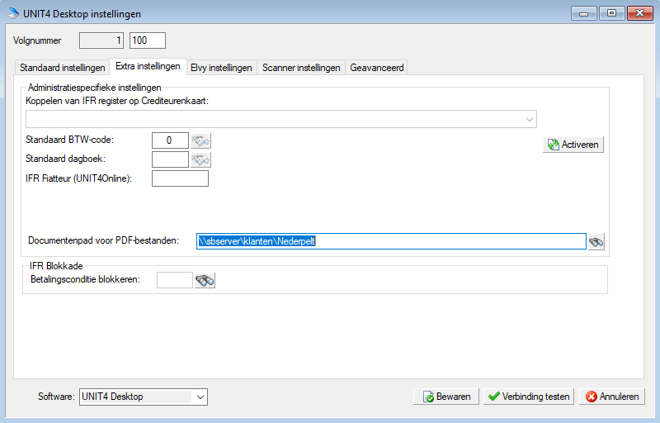Viewport: 660px width, 423px height.
Task: Click the Standaard BTW-code field containing 0
Action: coord(170,140)
